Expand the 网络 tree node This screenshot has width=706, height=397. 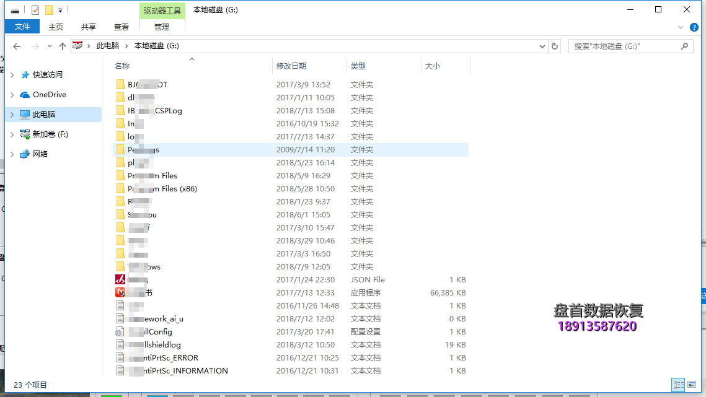(12, 154)
